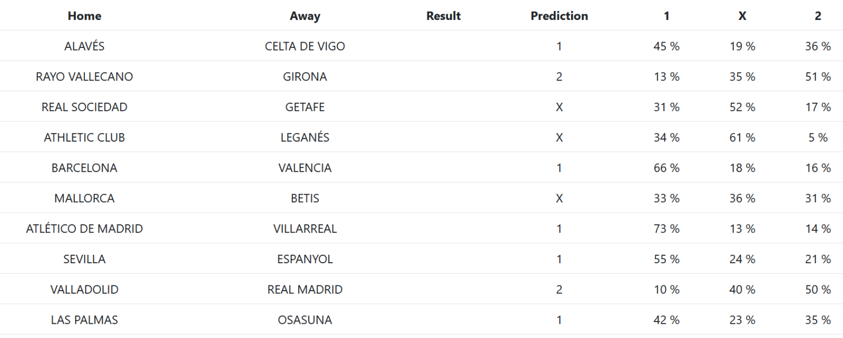Click the Home column header
The height and width of the screenshot is (338, 843).
84,16
